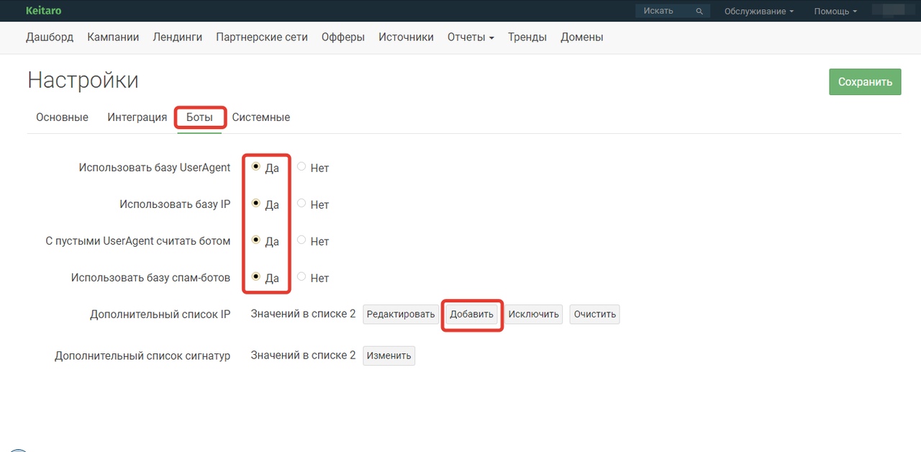Select Да for базу спам-ботов

coord(256,276)
